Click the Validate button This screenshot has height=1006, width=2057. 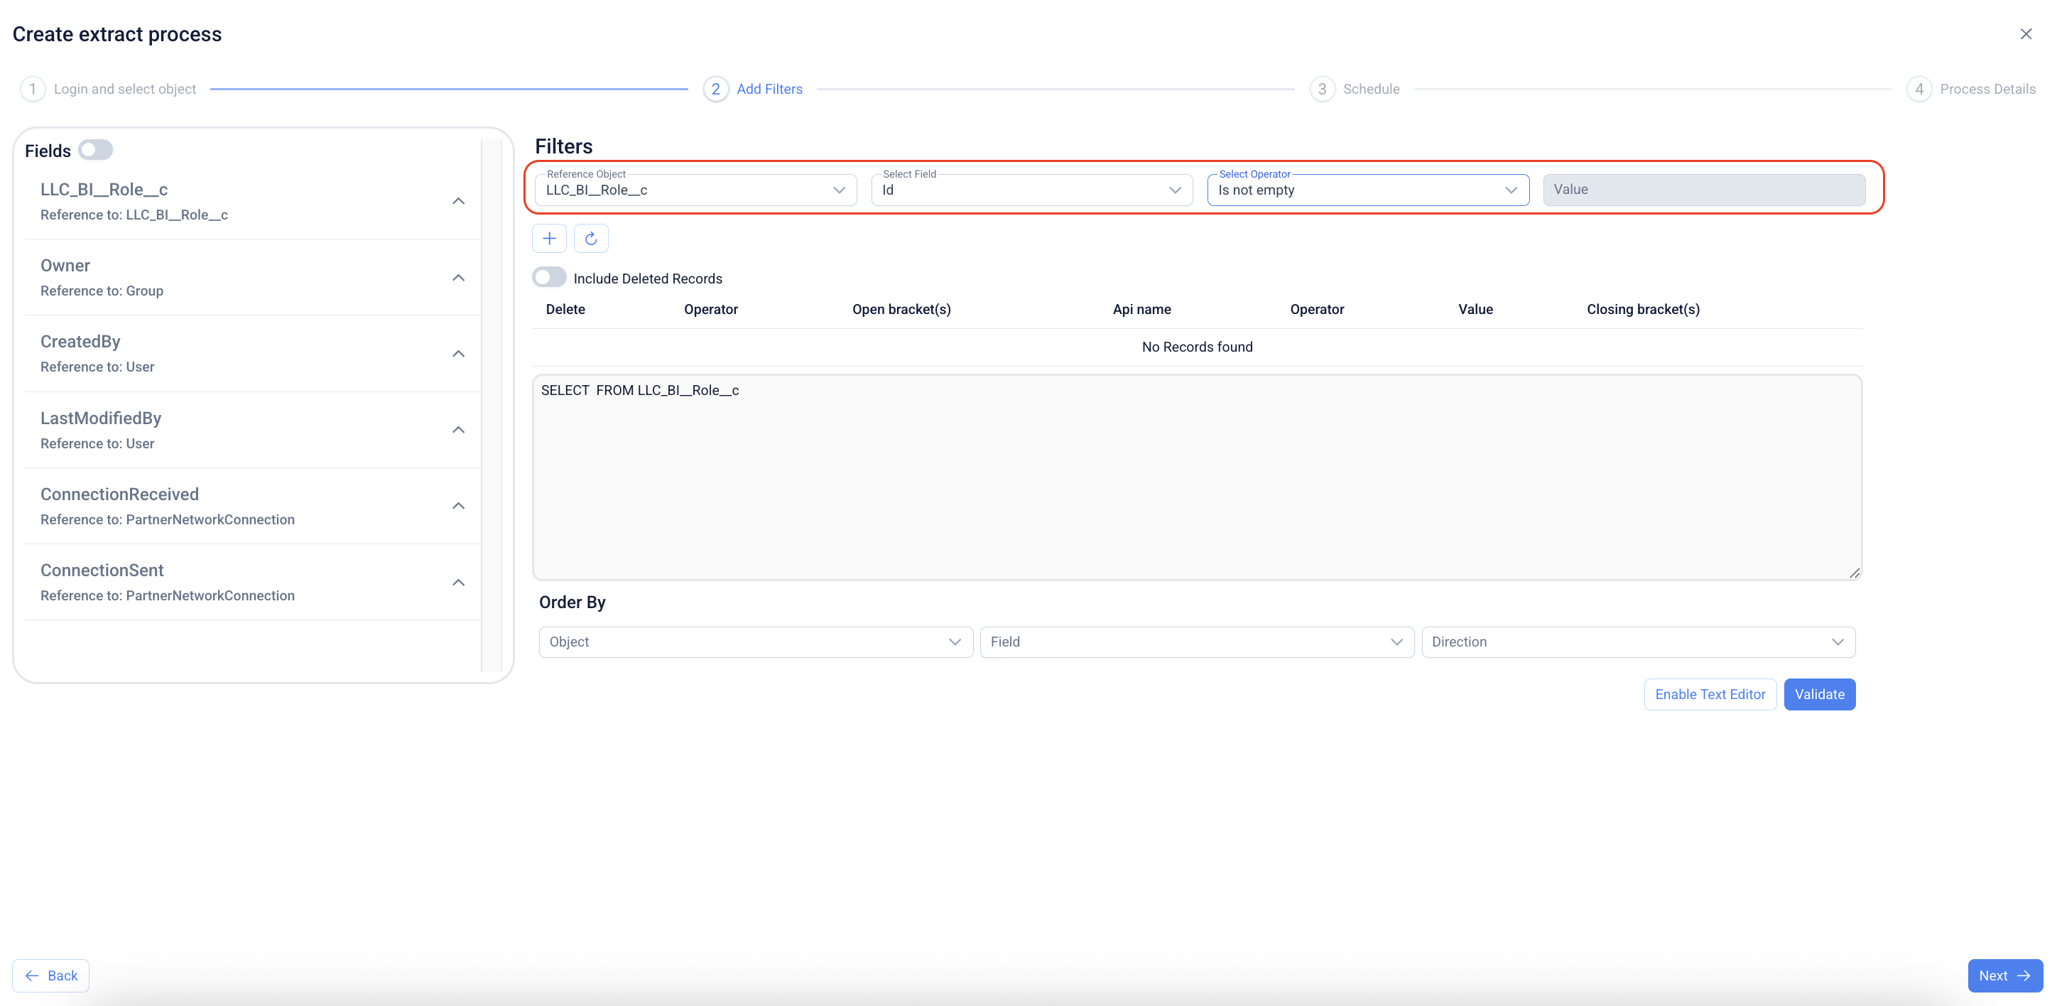[1819, 694]
